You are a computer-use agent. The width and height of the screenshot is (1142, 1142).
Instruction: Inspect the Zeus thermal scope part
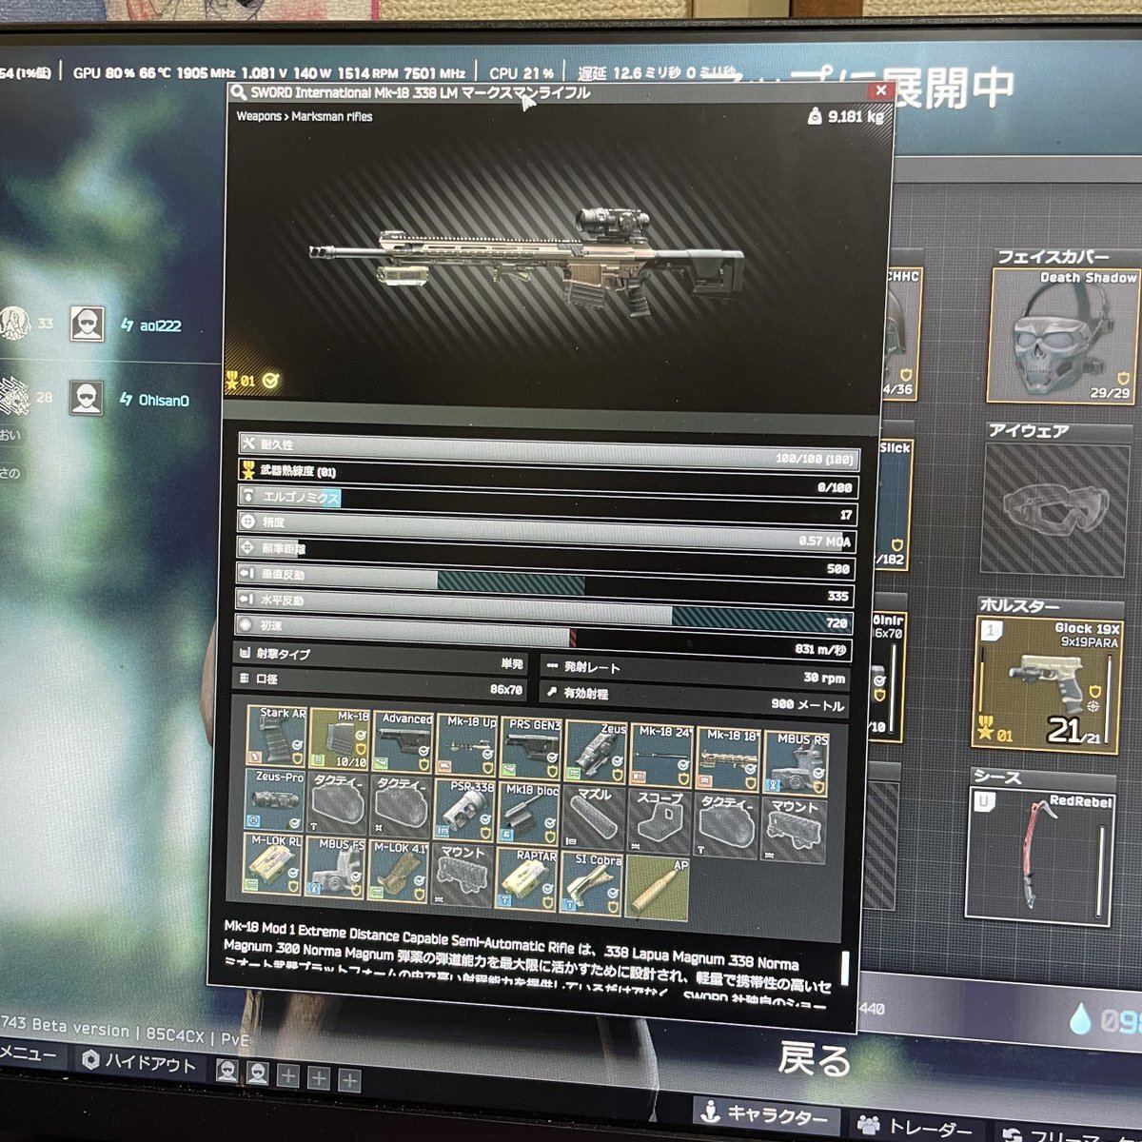pos(597,752)
